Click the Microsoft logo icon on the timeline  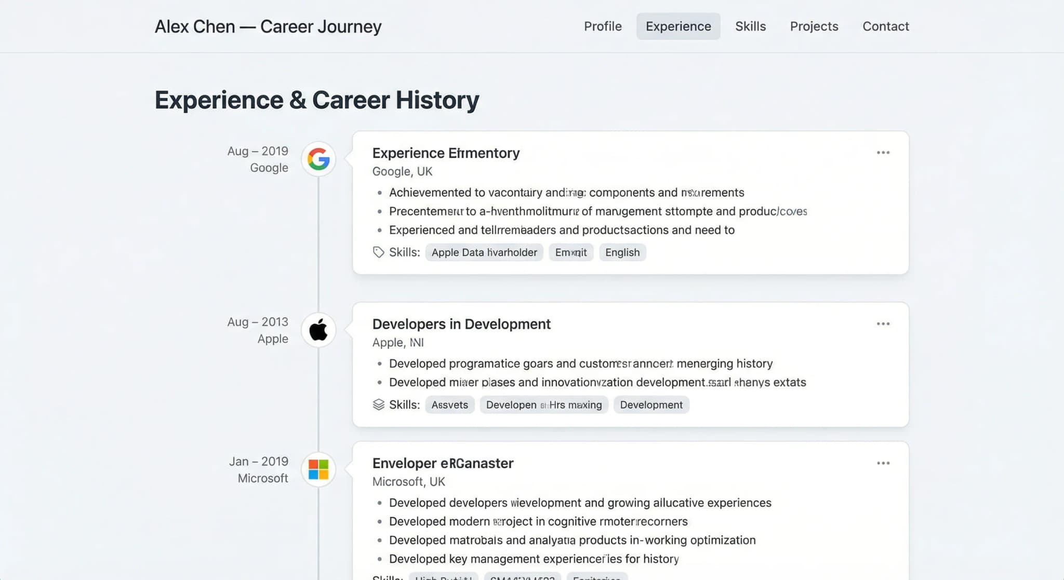pos(318,469)
